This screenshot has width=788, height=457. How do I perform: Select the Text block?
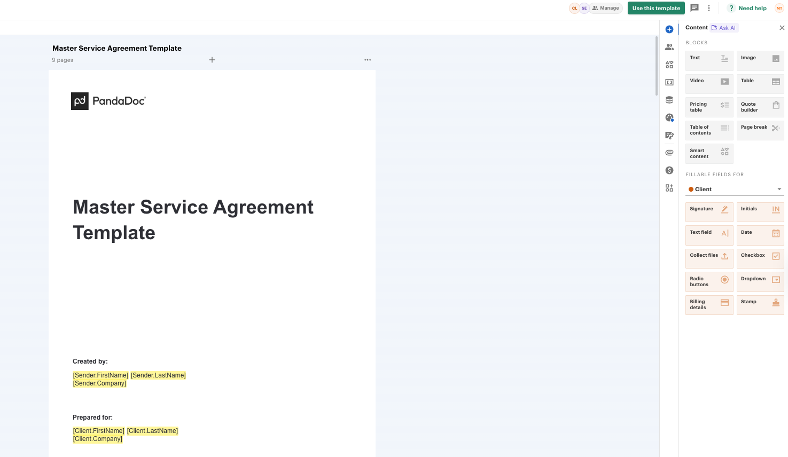pos(709,61)
